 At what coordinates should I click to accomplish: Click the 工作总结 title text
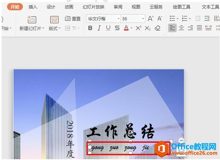[120, 131]
